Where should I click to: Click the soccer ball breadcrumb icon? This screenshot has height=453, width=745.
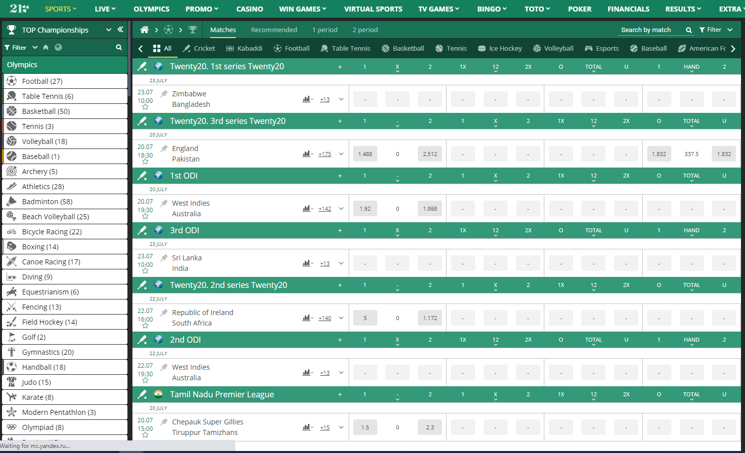pos(169,30)
